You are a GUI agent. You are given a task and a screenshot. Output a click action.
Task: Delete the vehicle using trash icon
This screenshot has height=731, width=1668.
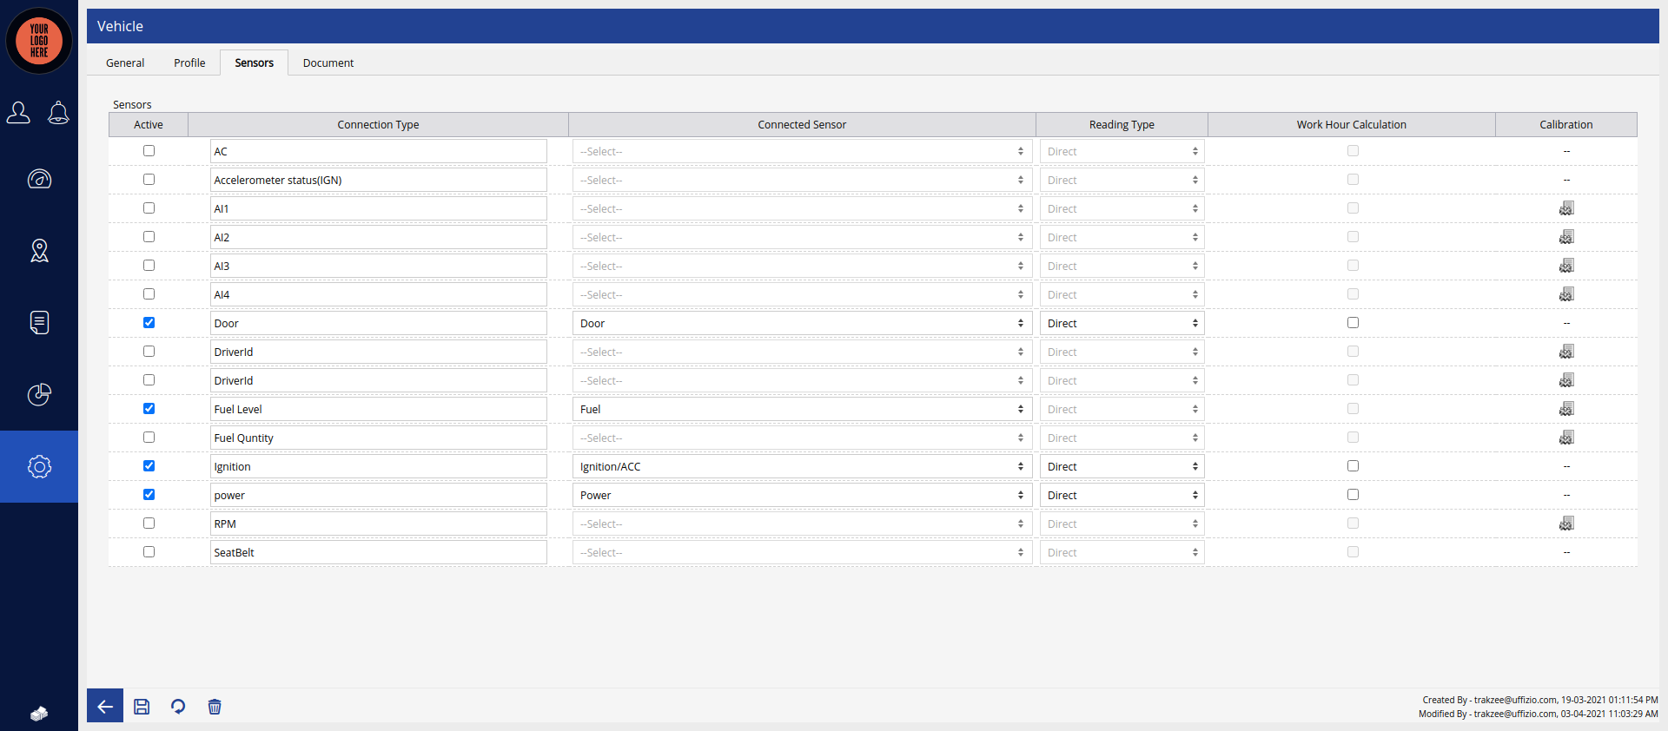click(215, 707)
